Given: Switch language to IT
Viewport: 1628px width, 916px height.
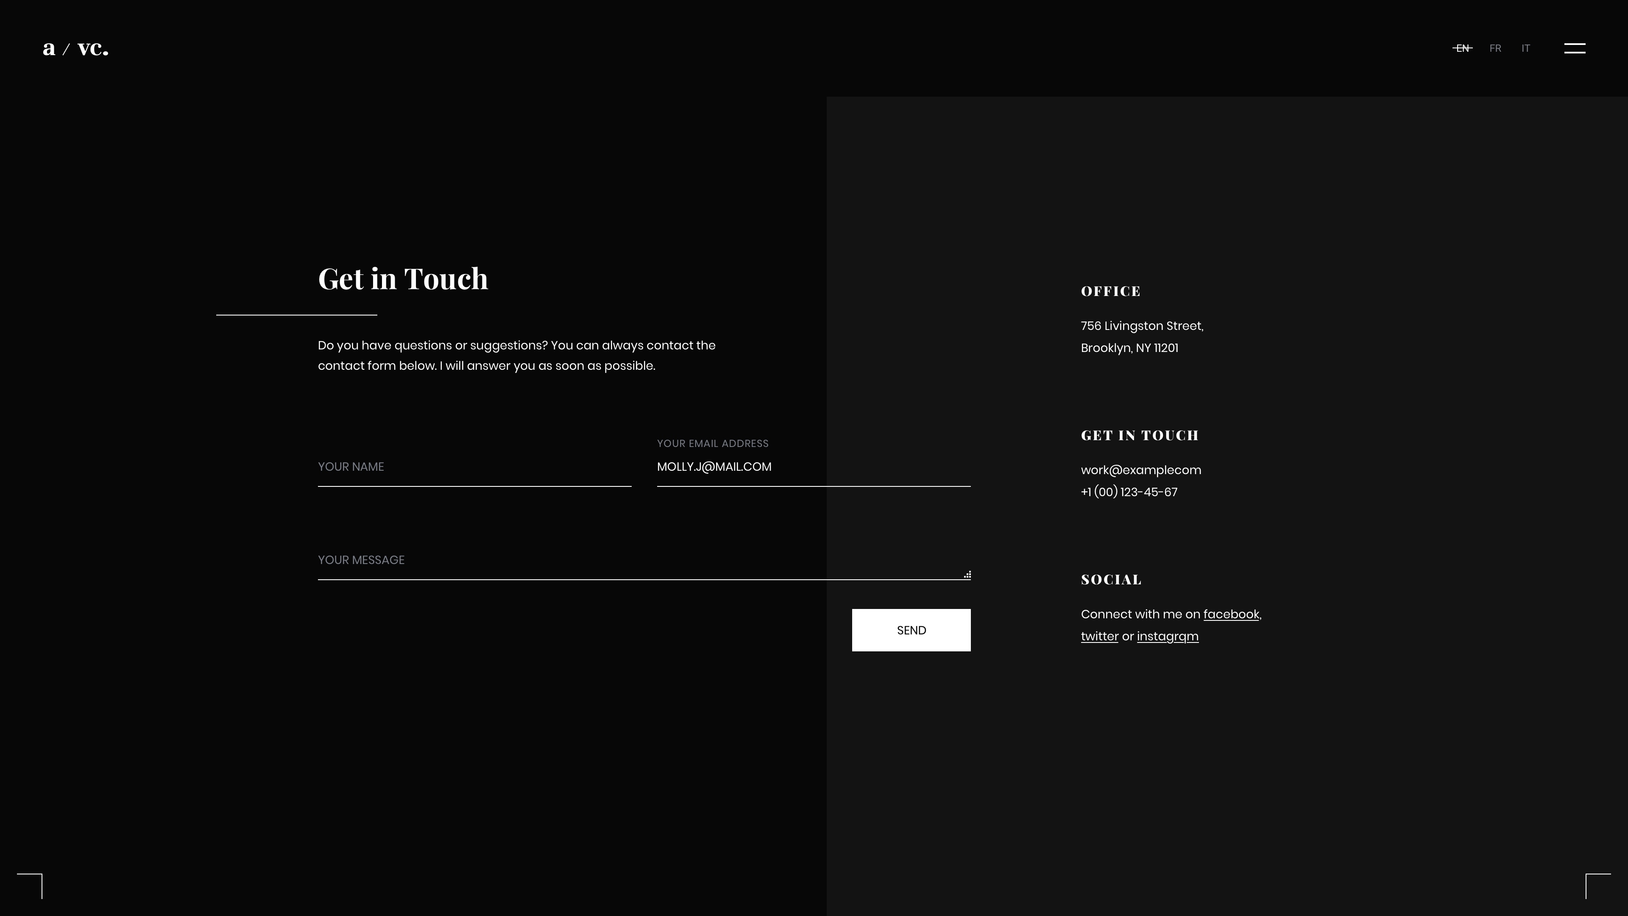Looking at the screenshot, I should [x=1526, y=48].
